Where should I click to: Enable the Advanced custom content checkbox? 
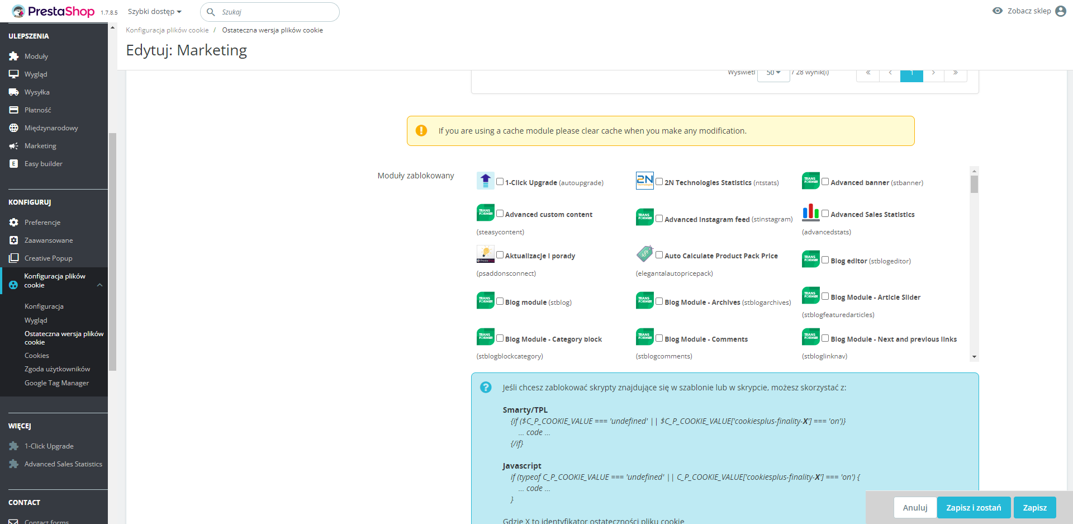click(x=500, y=214)
